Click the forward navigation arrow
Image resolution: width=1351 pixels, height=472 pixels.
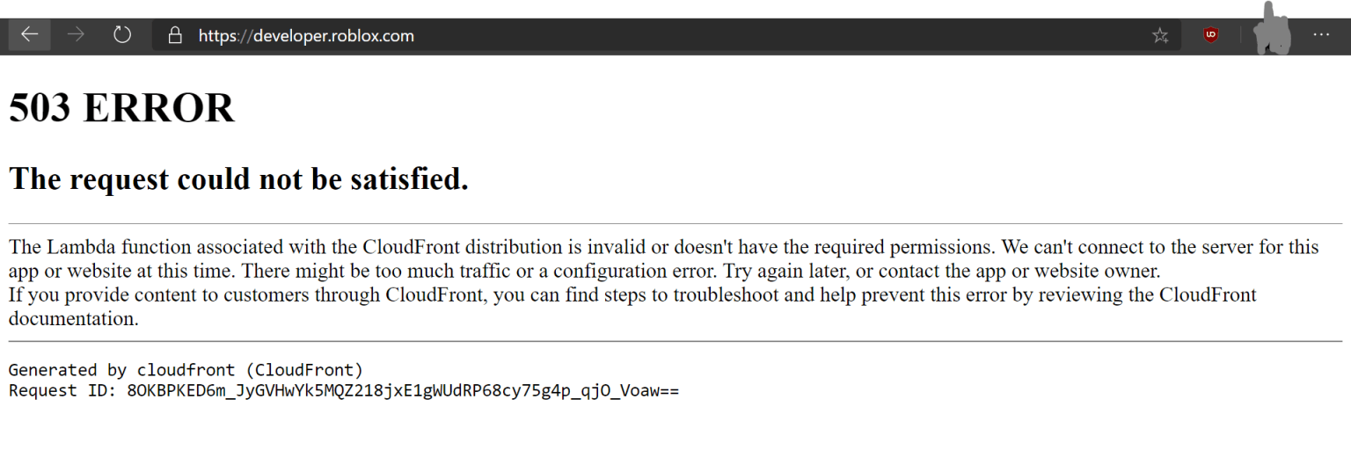pos(76,35)
